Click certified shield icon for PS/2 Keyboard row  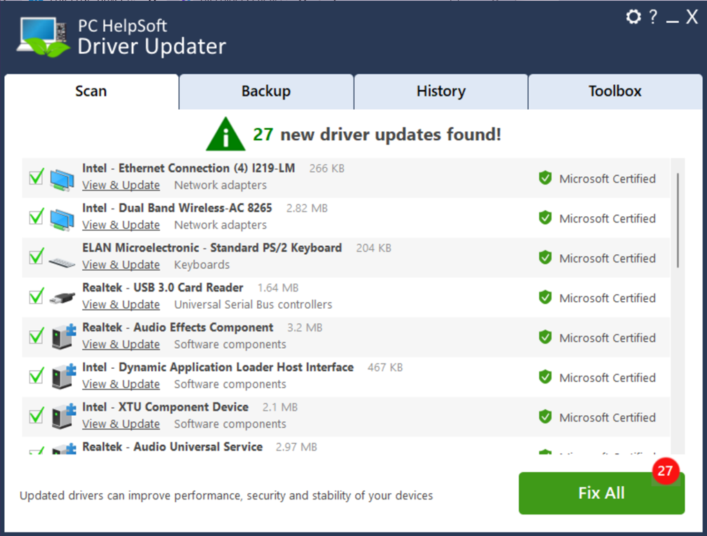[x=545, y=258]
